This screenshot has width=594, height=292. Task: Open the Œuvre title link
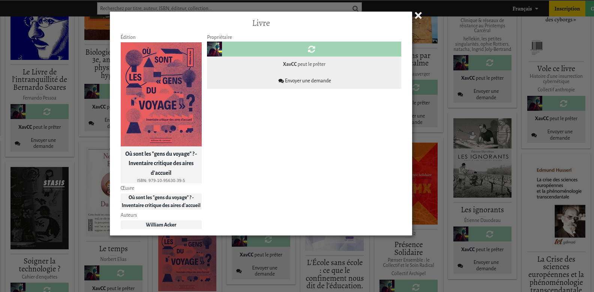tap(161, 201)
